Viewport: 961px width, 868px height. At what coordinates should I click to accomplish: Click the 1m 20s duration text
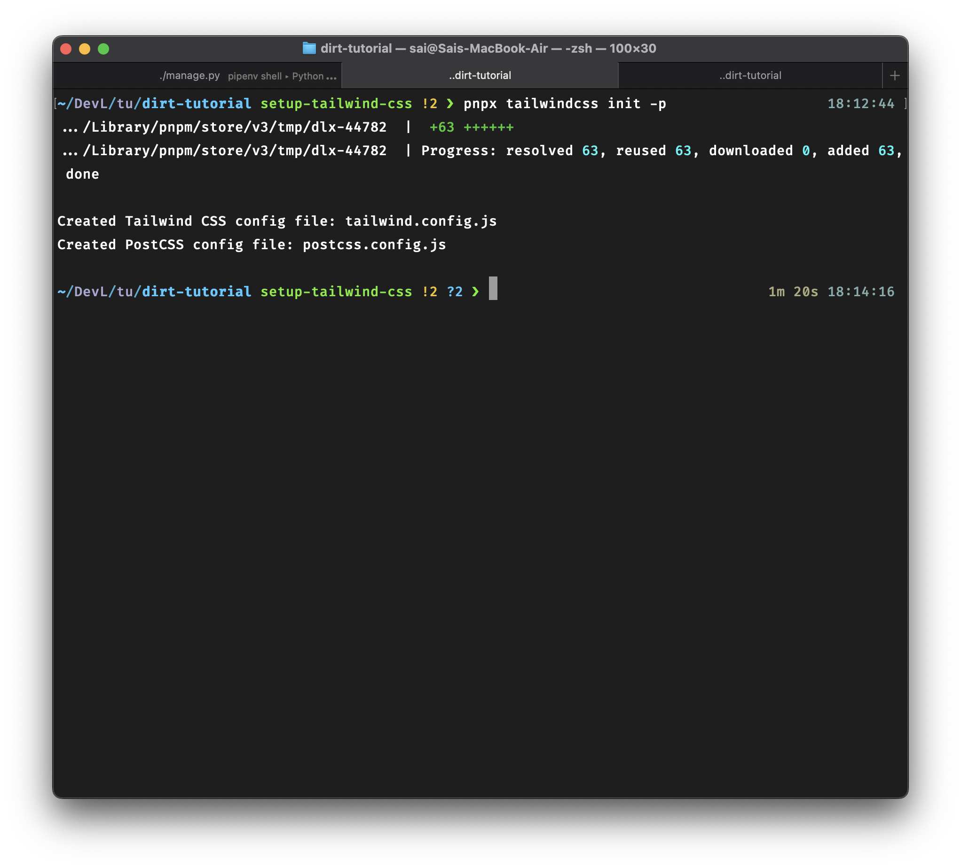click(x=793, y=292)
